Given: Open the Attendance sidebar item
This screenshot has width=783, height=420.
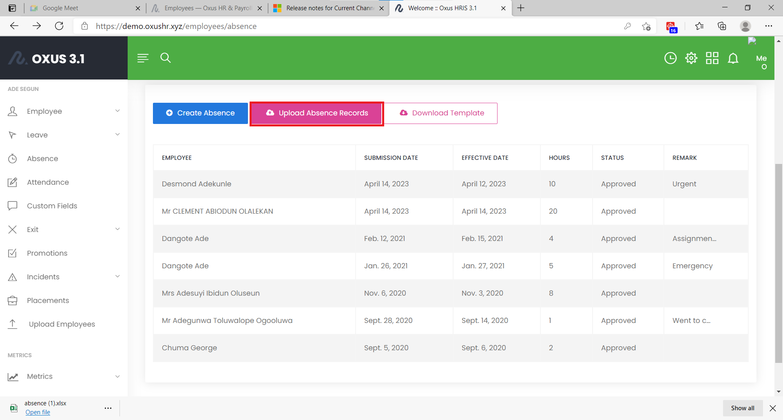Looking at the screenshot, I should pyautogui.click(x=48, y=182).
